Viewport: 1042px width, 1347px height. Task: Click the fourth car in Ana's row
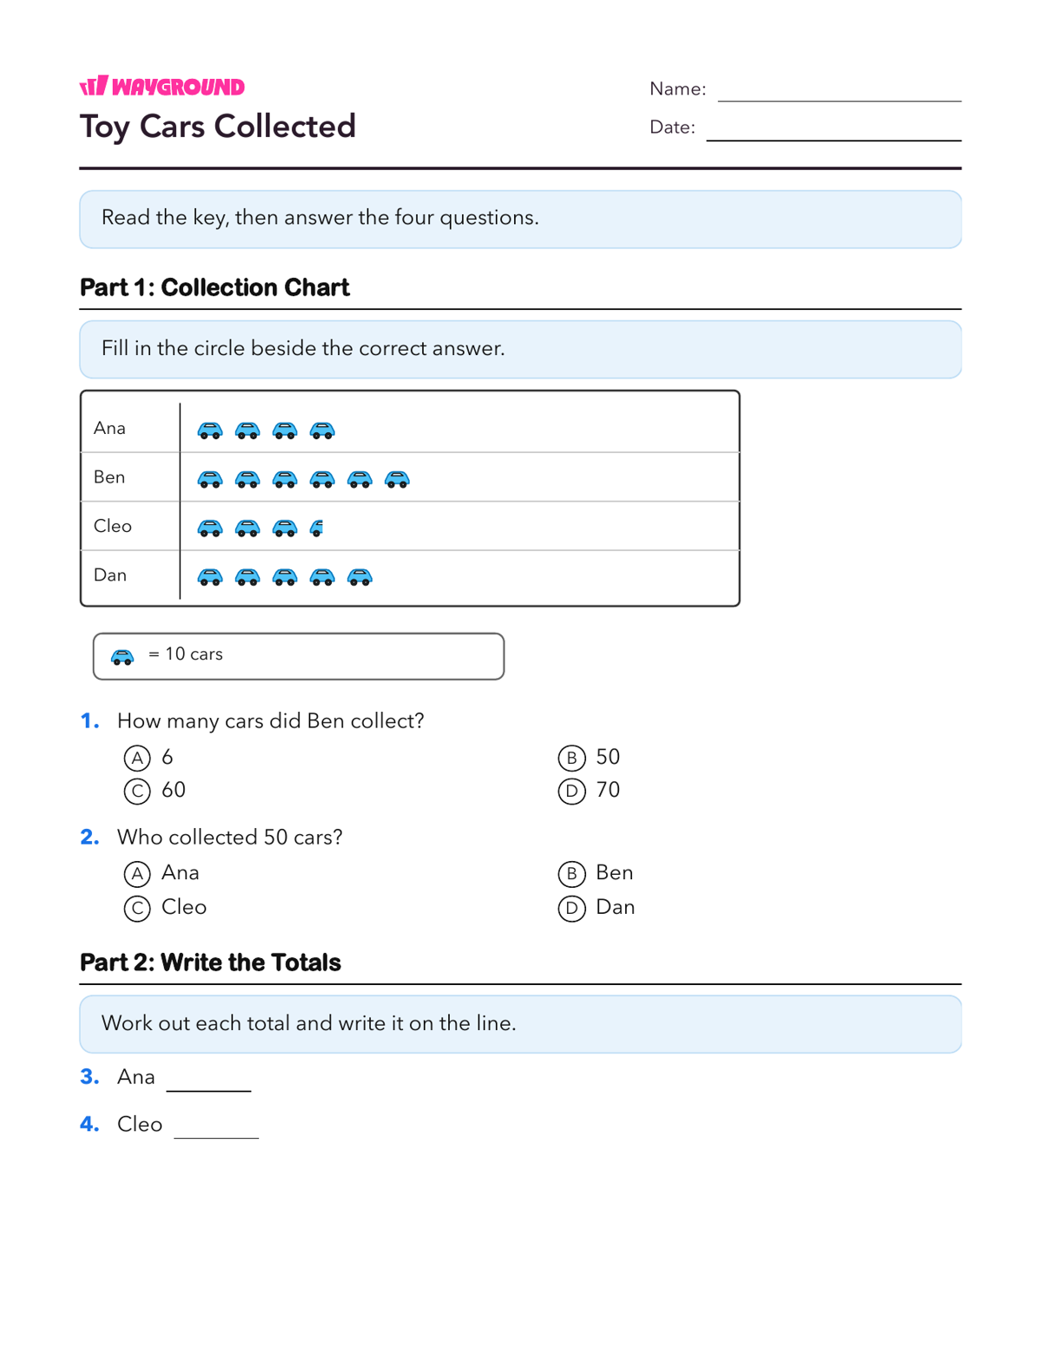(322, 430)
